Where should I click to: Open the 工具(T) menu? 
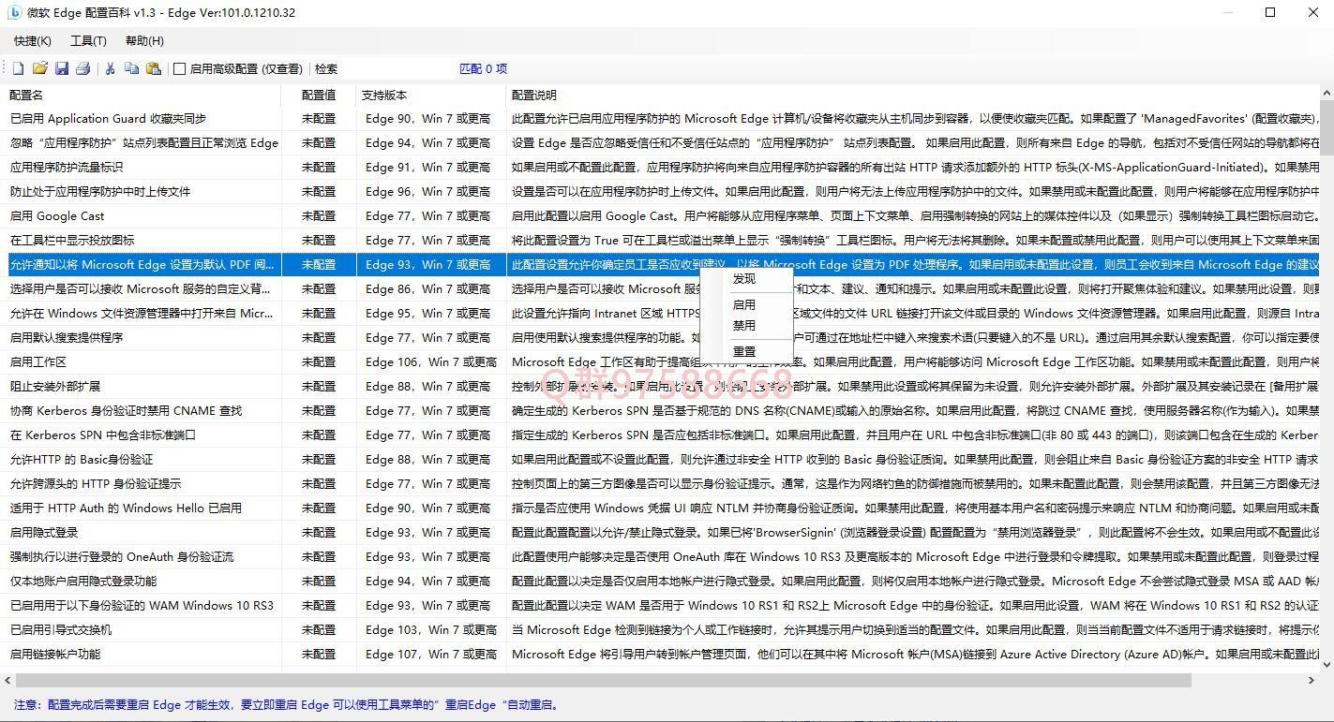88,40
